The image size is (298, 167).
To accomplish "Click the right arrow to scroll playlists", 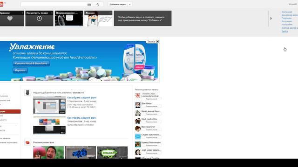I will coord(271,19).
